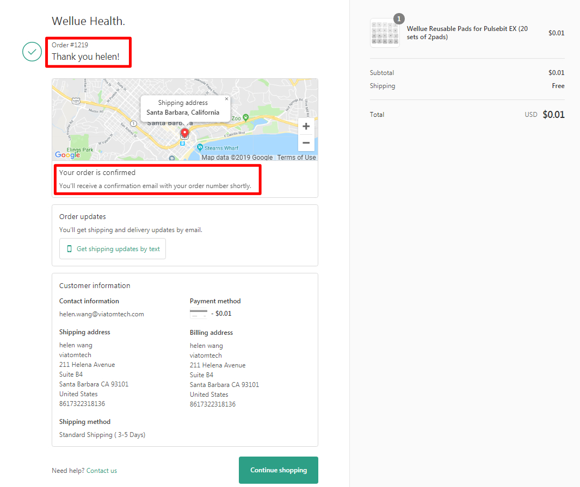The image size is (580, 487).
Task: Click the Shipping method heading
Action: tap(85, 422)
